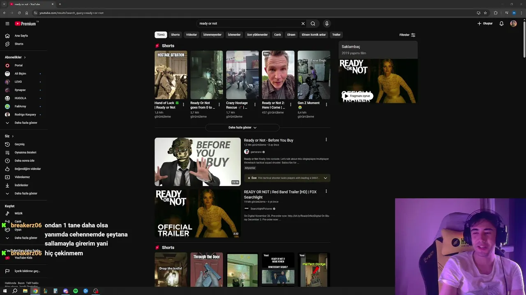Play the movie trailer with Fragmanı oynat

tap(357, 96)
